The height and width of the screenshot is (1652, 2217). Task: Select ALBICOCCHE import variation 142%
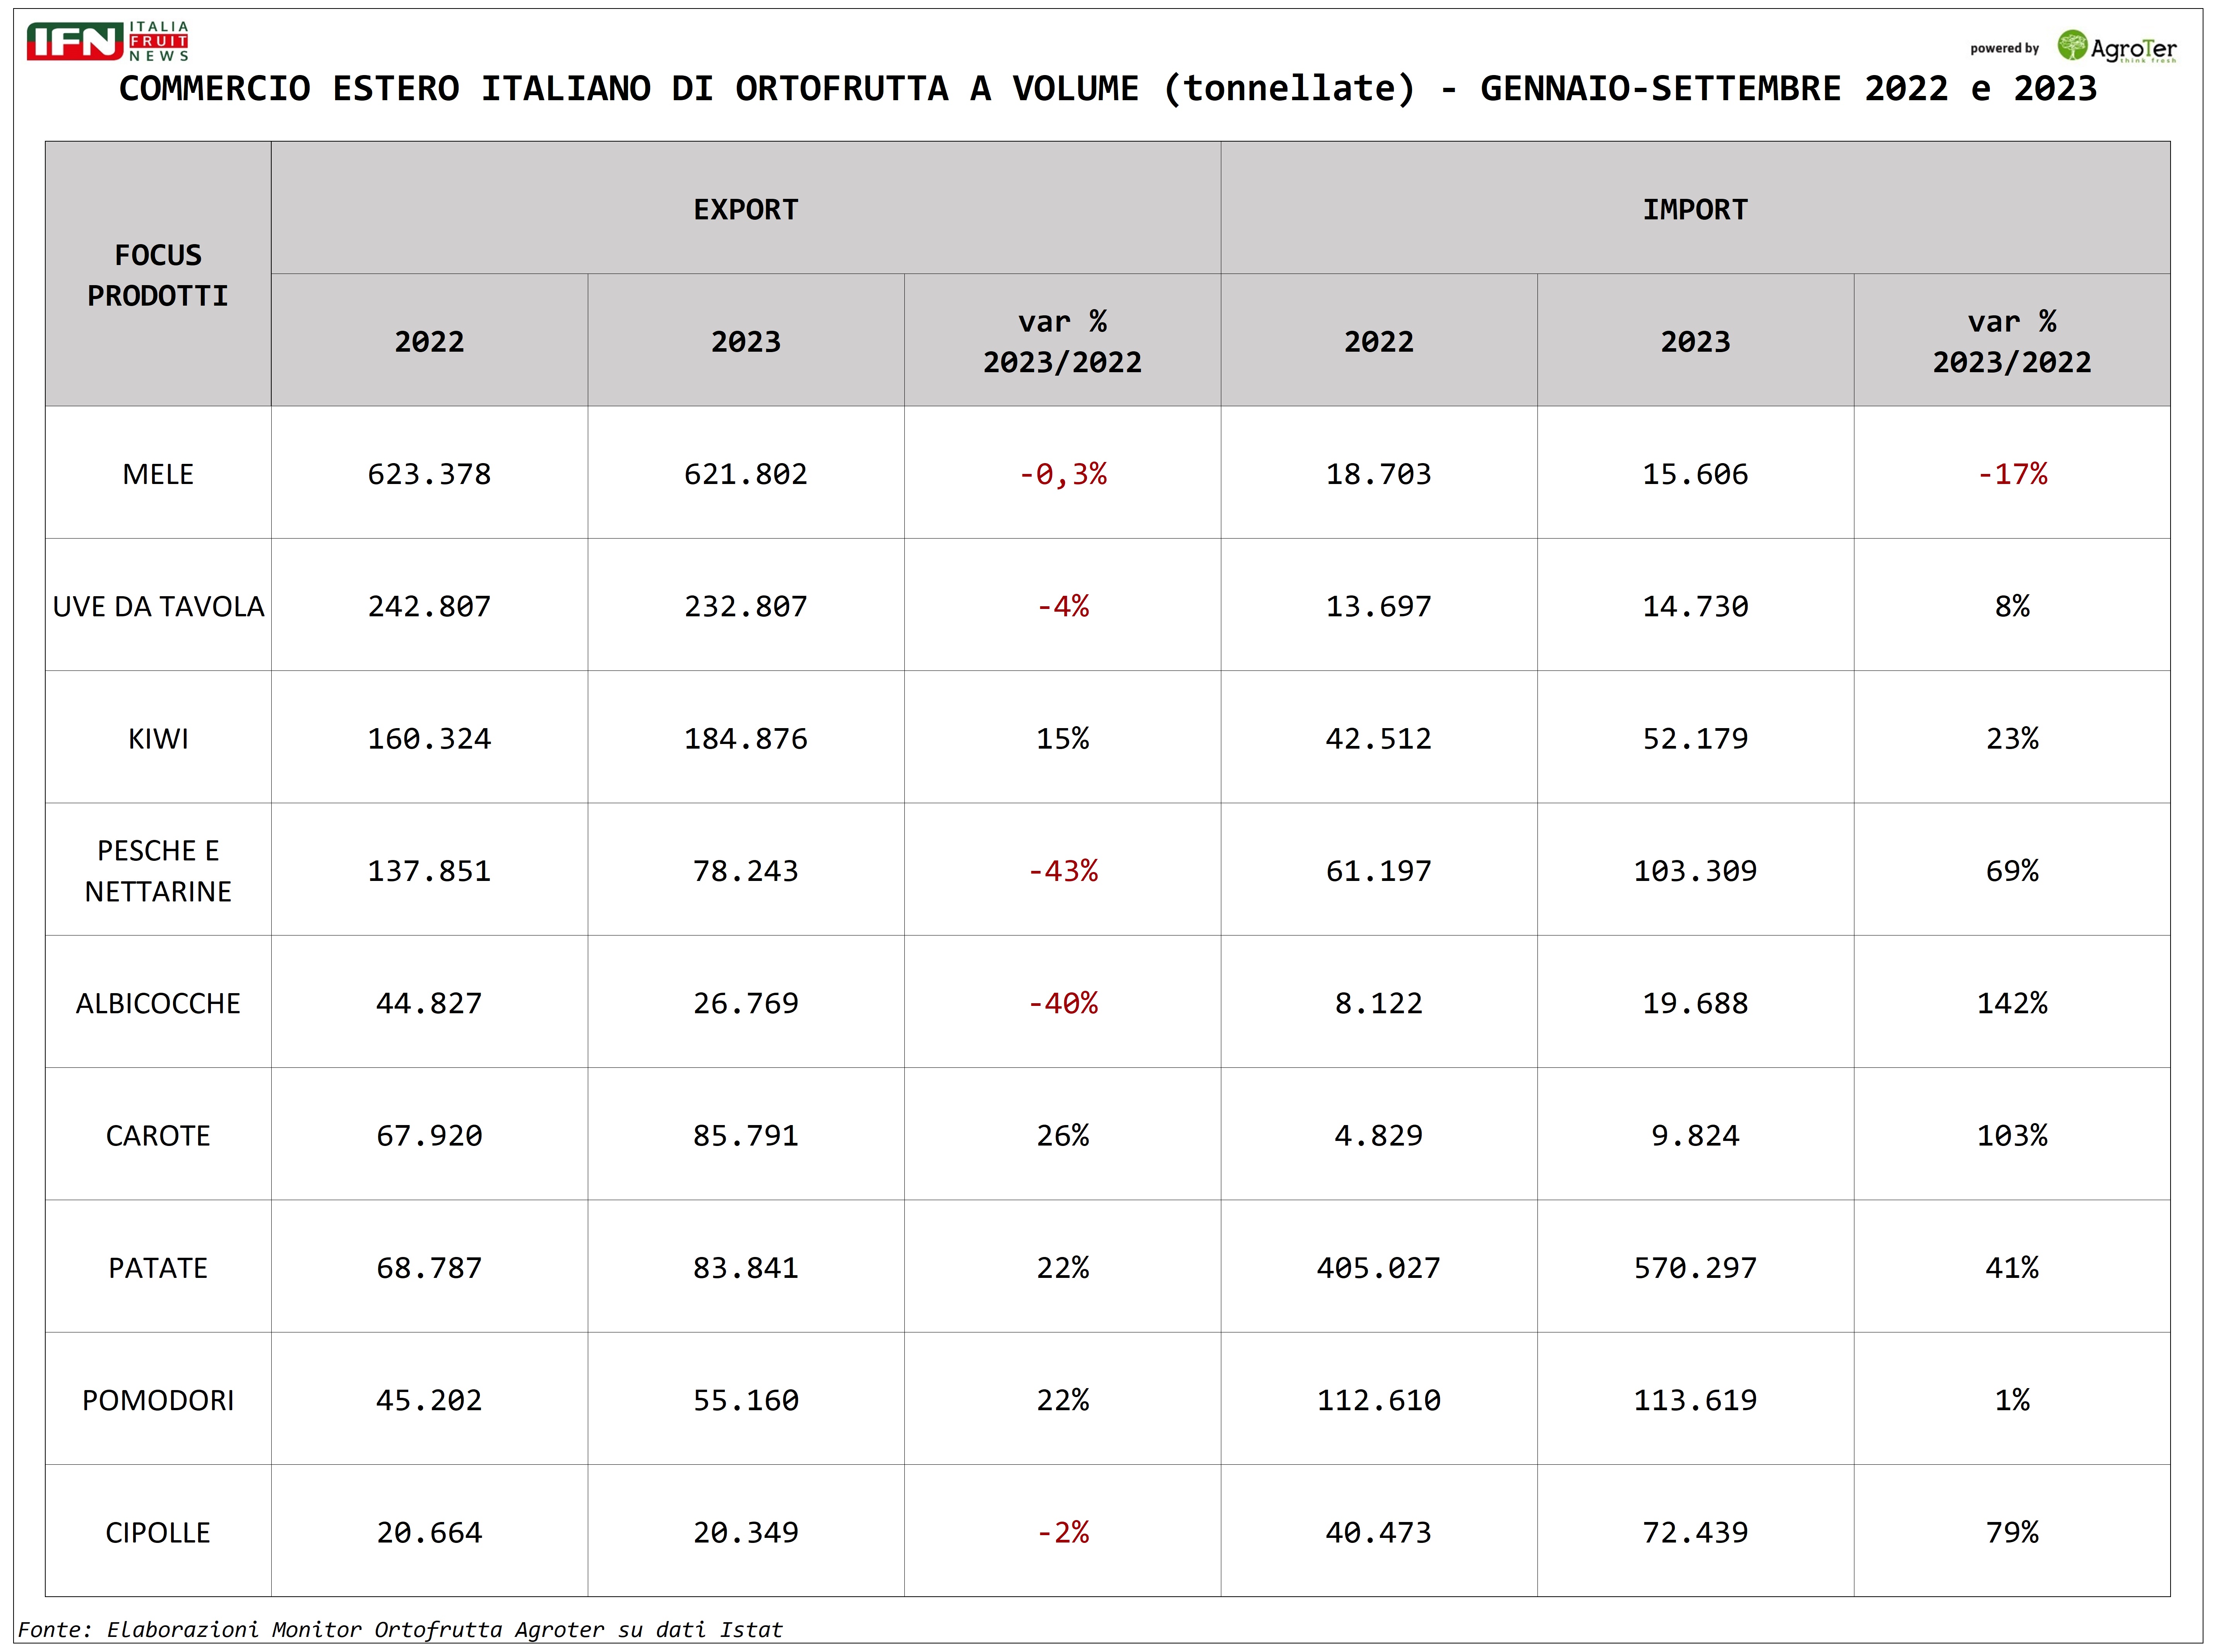coord(2012,1002)
